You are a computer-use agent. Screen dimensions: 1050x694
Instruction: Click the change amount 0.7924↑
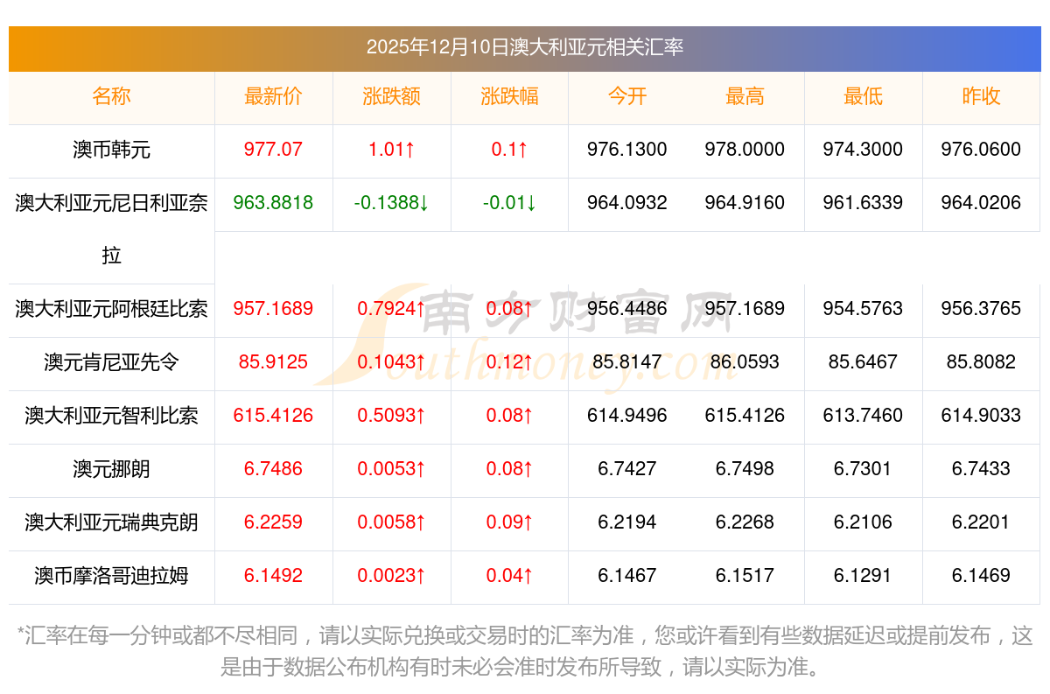(391, 309)
